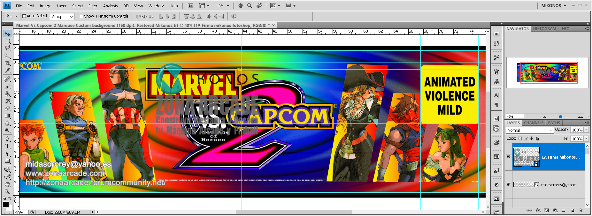Activate the Zoom tool in toolbox

7,191
